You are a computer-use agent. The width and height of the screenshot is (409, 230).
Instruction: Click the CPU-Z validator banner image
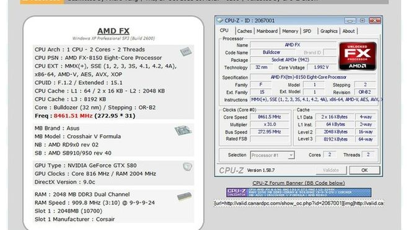point(299,192)
